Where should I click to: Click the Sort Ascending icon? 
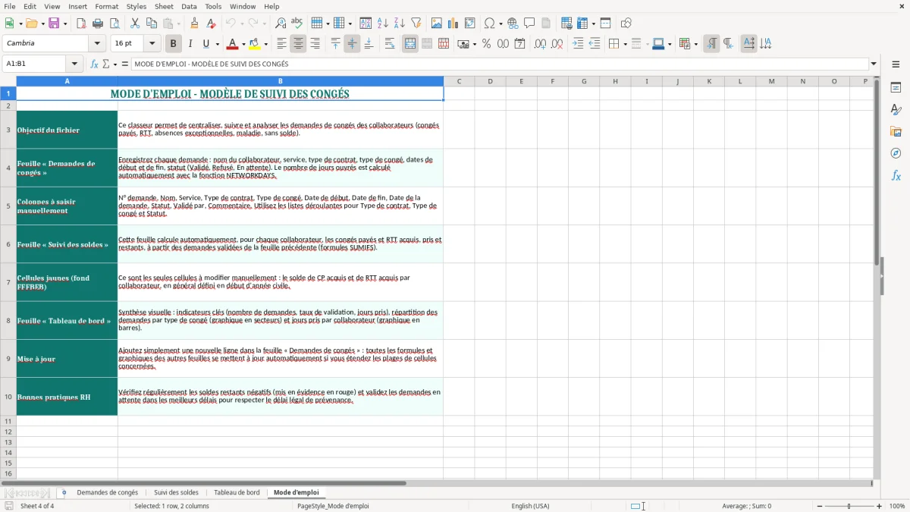(x=383, y=24)
